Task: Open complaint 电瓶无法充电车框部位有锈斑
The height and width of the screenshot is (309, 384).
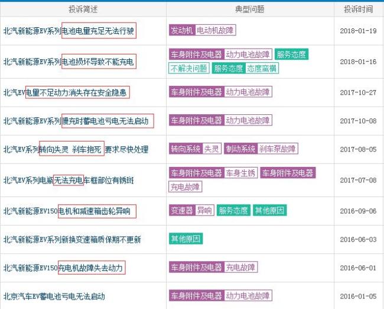Action: (x=69, y=181)
